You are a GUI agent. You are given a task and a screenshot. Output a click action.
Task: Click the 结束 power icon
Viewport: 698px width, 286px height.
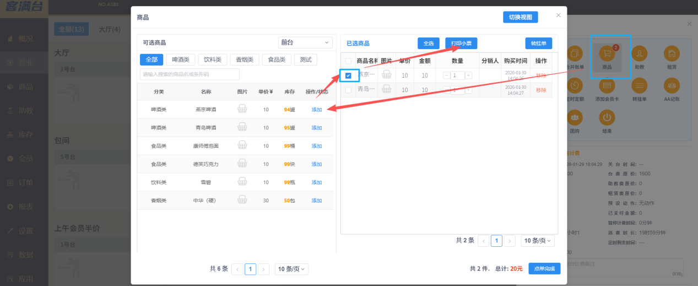[x=607, y=117]
